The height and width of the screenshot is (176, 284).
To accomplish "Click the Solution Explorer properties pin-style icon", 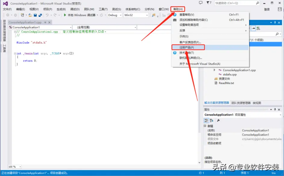I will [x=253, y=28].
